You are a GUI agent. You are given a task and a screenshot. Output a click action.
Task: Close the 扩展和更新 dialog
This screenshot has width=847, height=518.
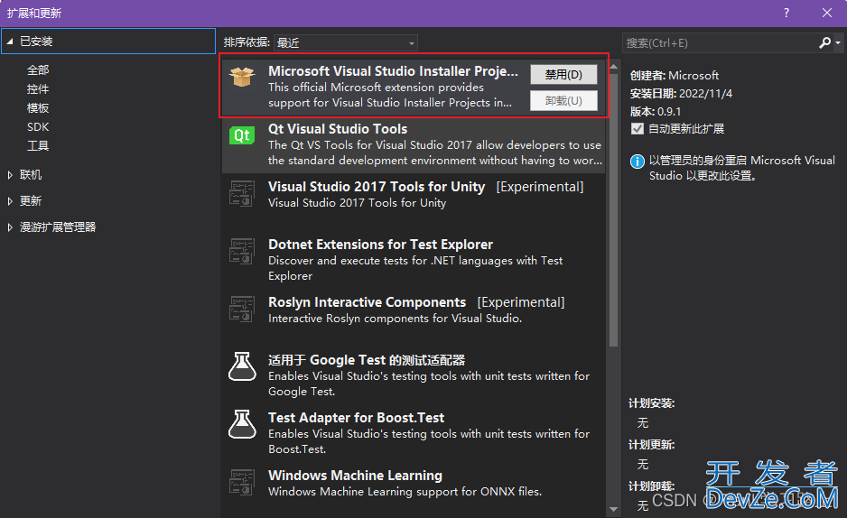click(827, 13)
